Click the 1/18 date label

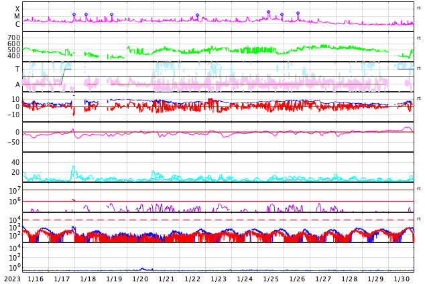coord(88,279)
